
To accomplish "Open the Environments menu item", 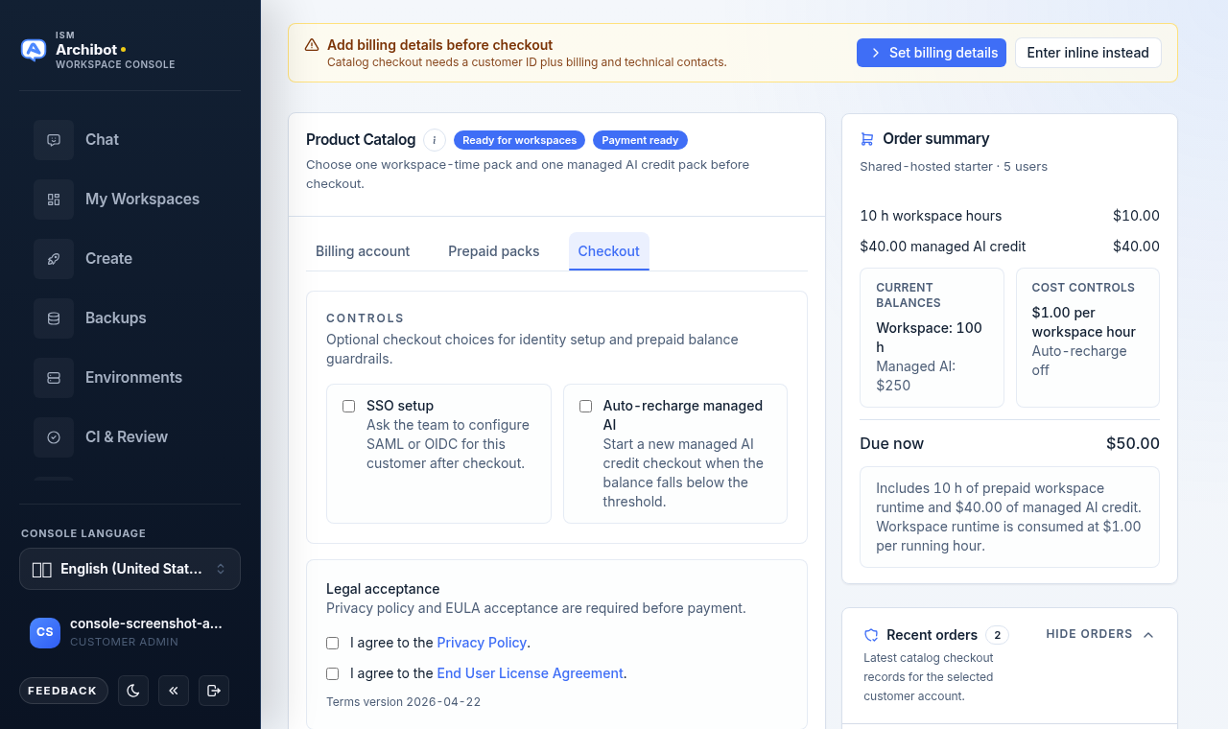I will tap(130, 378).
